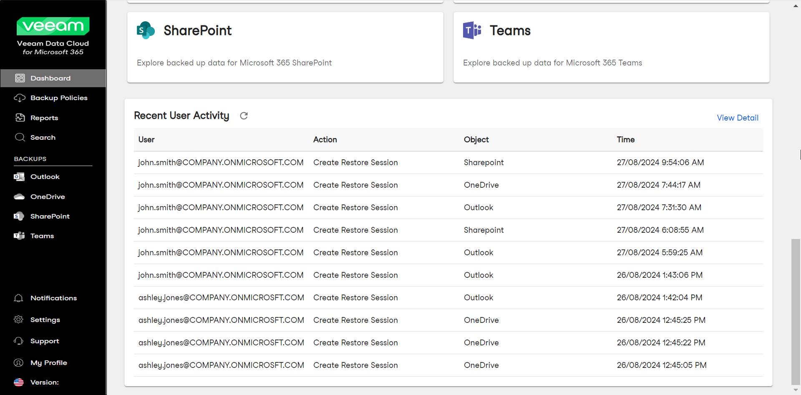Open Notifications menu item

(53, 298)
